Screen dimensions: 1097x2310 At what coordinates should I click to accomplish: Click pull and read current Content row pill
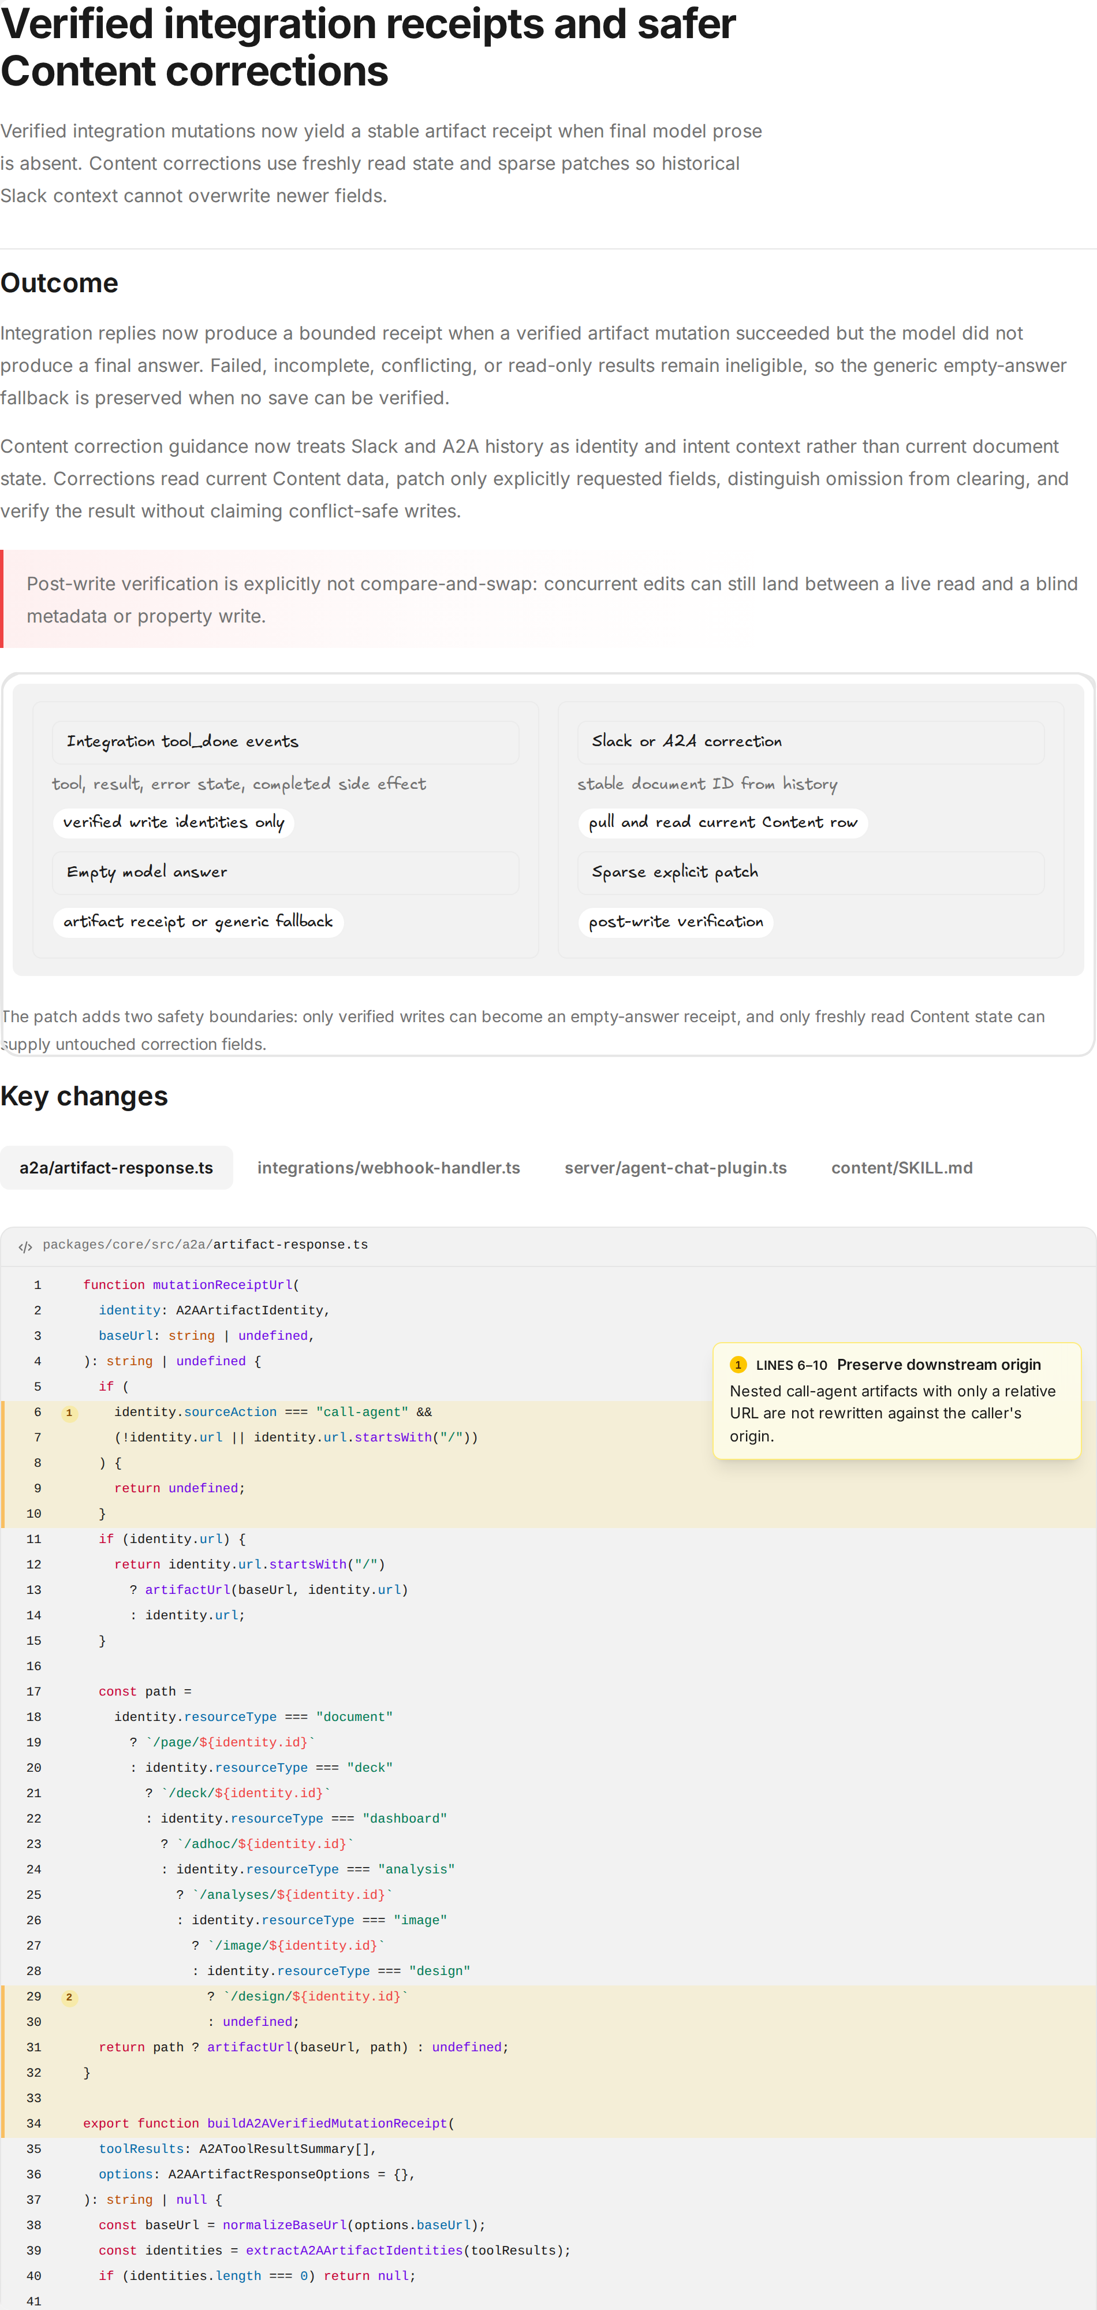[x=723, y=823]
